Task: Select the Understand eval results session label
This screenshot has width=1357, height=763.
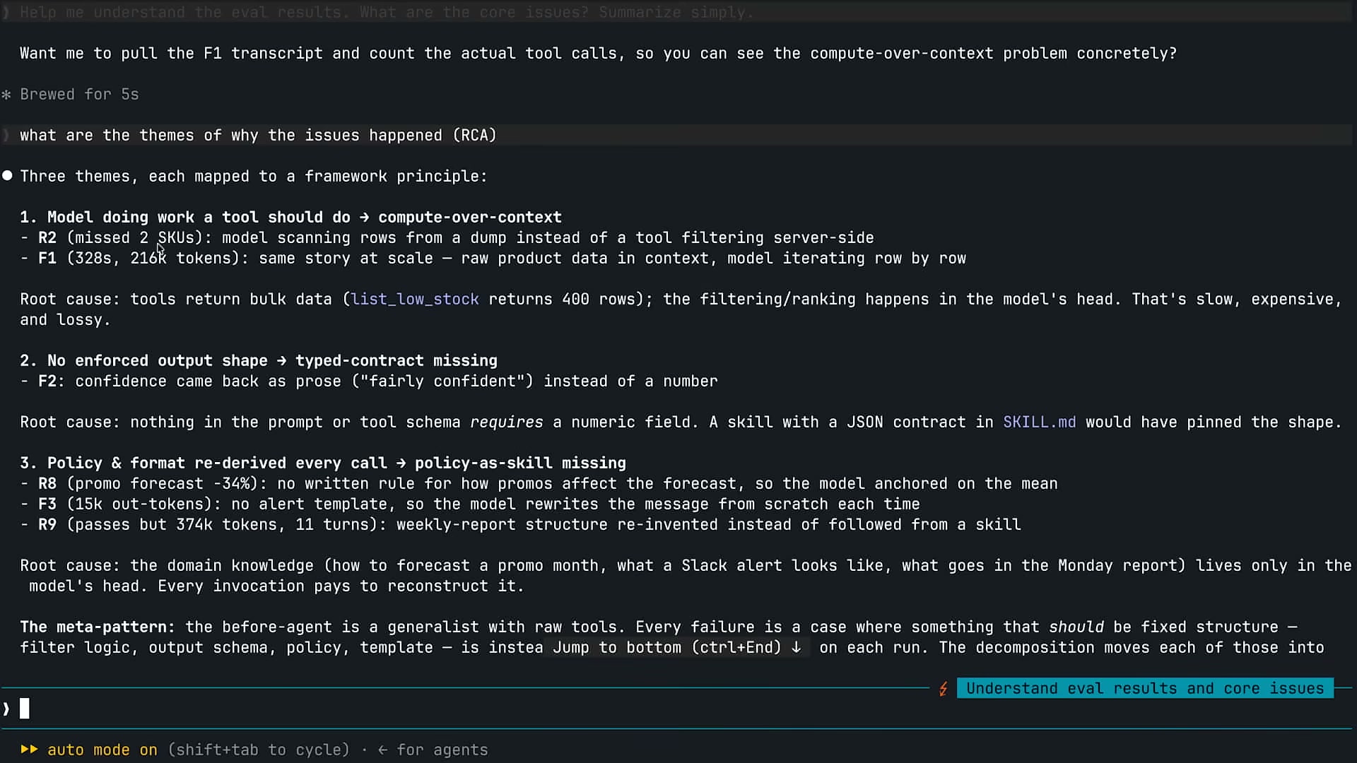Action: pyautogui.click(x=1144, y=688)
